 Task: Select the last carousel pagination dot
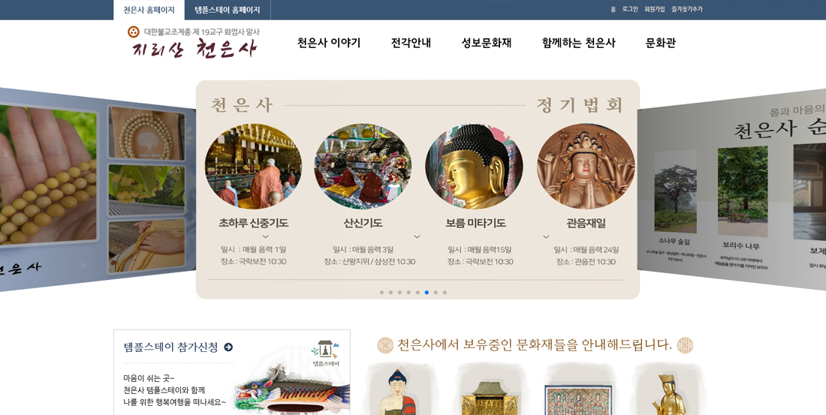pos(445,292)
